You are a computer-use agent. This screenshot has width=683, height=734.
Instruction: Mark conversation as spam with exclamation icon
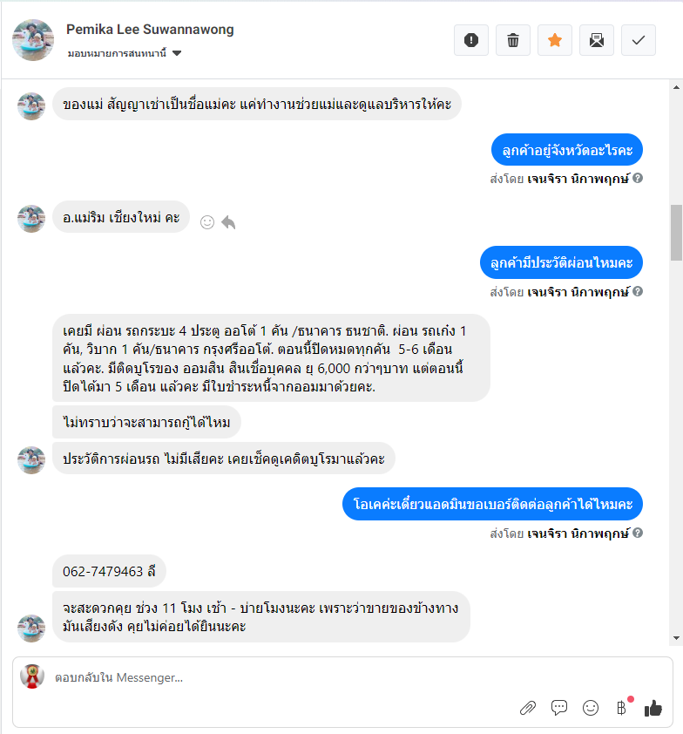pyautogui.click(x=471, y=40)
